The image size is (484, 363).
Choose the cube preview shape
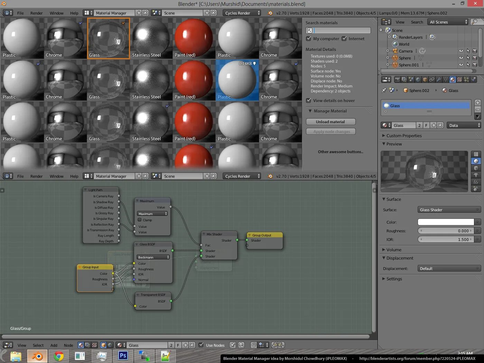click(476, 168)
